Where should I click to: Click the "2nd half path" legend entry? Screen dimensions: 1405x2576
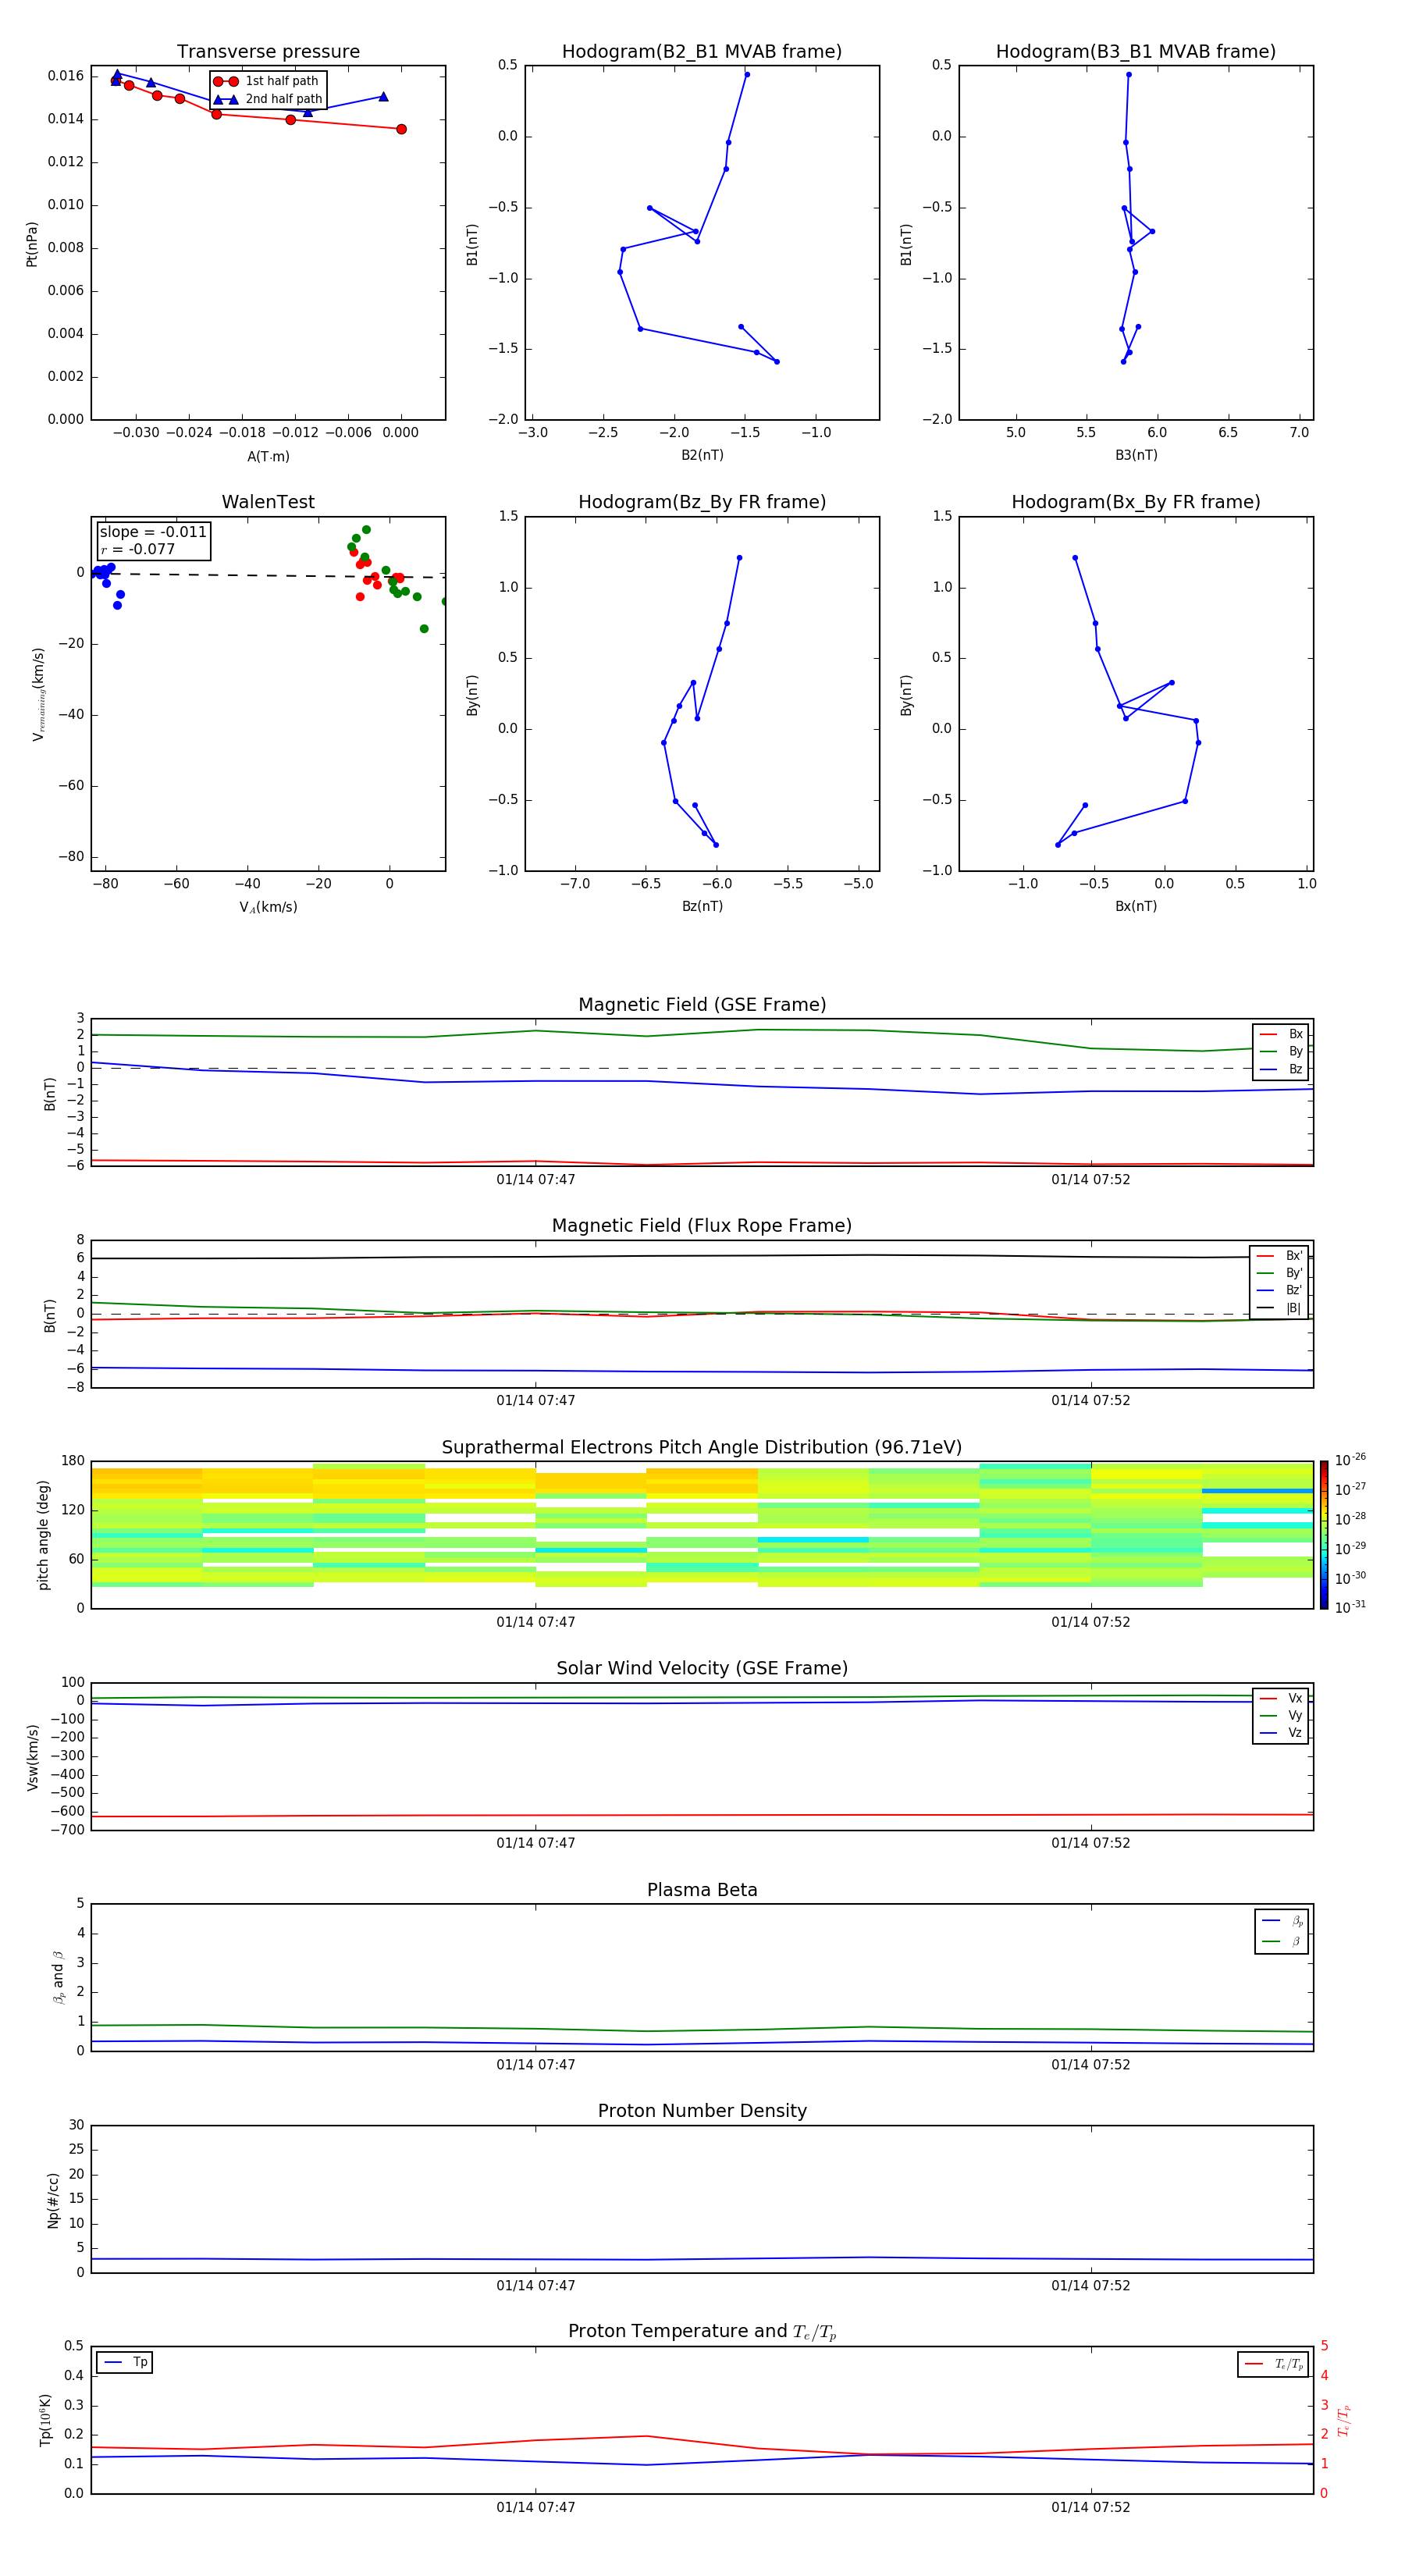(267, 99)
